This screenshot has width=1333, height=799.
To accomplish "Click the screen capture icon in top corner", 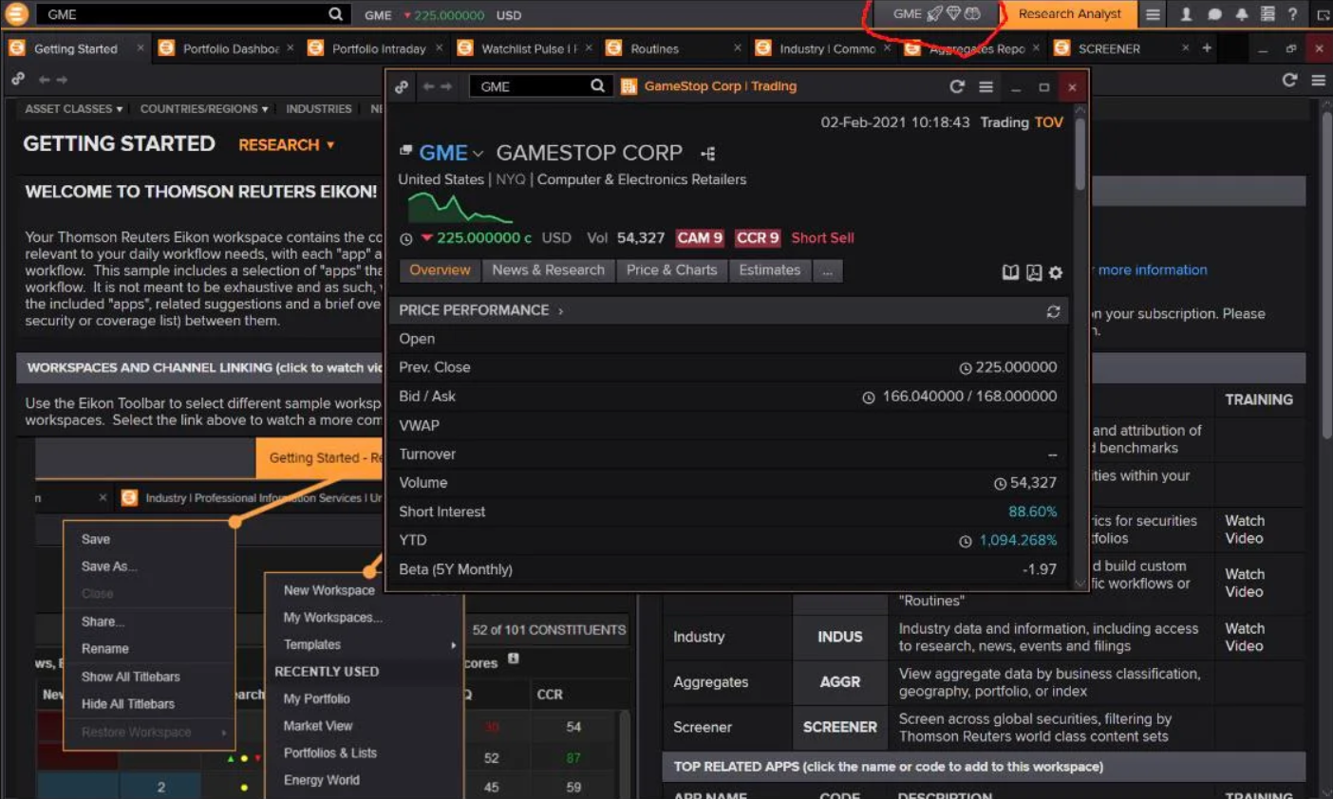I will coord(1324,15).
